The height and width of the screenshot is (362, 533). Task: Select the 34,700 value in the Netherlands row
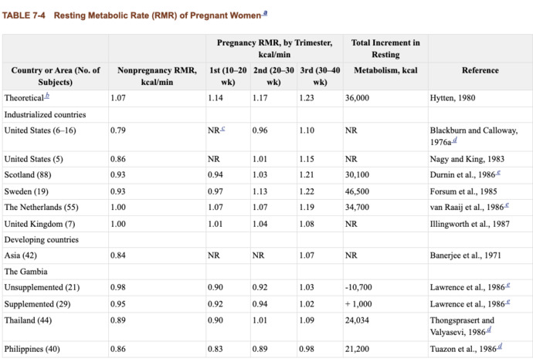click(x=357, y=207)
